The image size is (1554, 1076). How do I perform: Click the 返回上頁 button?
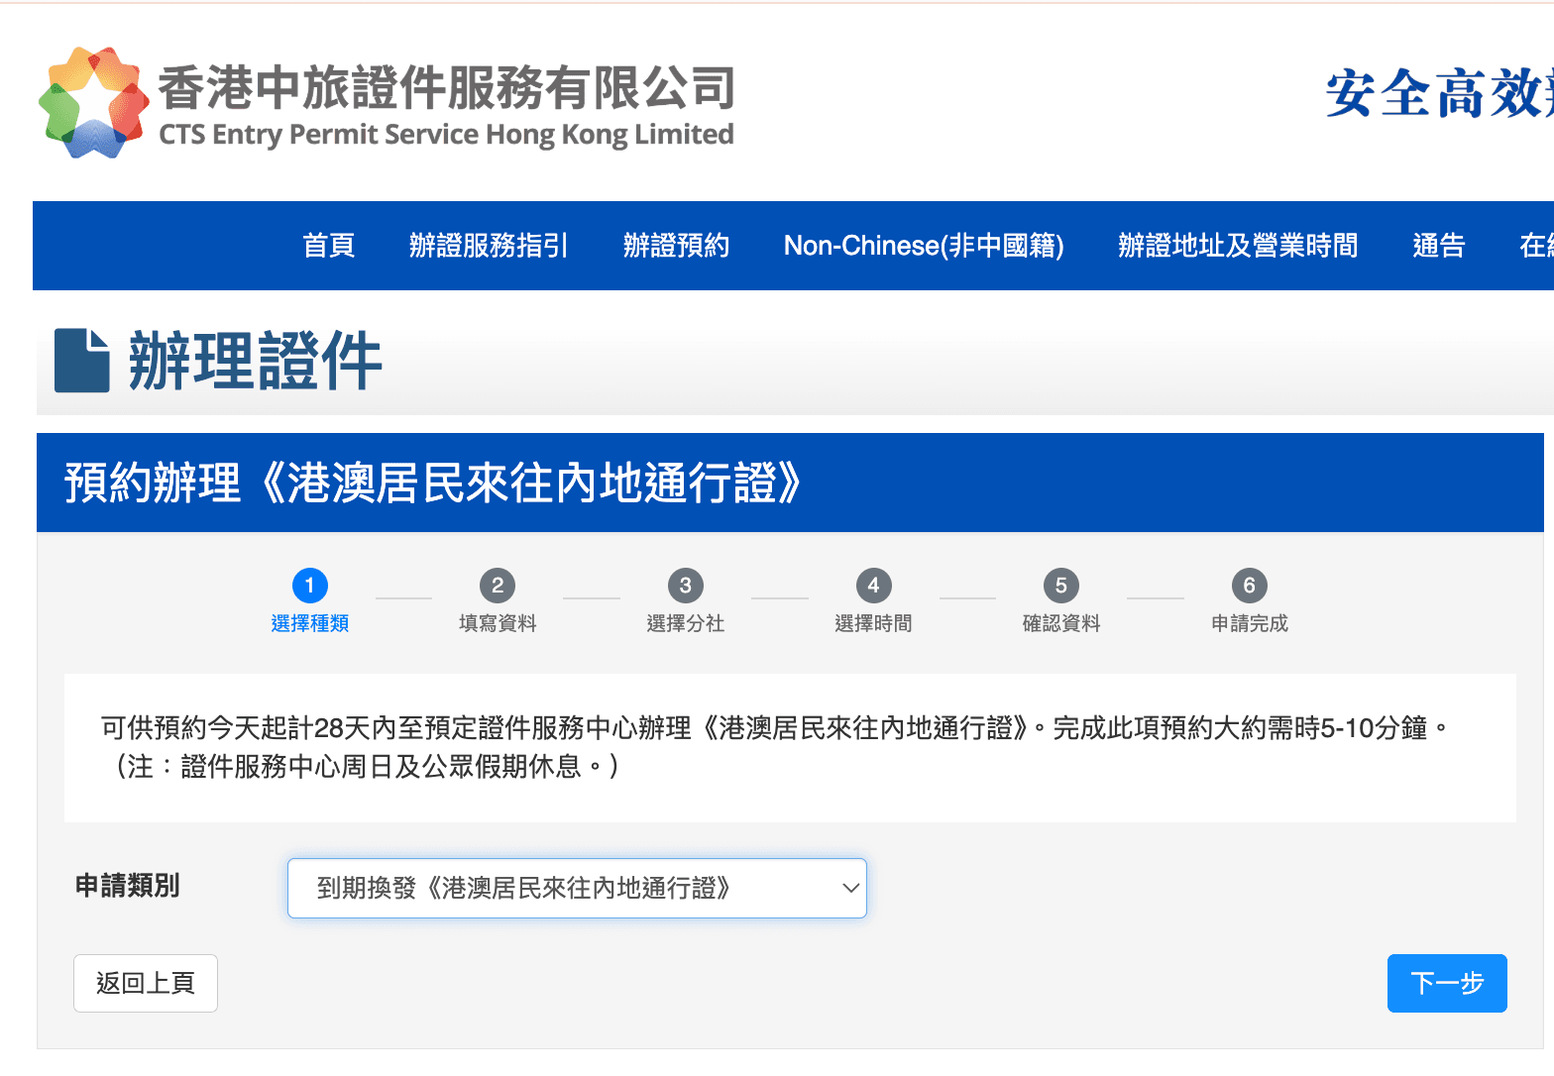[146, 983]
